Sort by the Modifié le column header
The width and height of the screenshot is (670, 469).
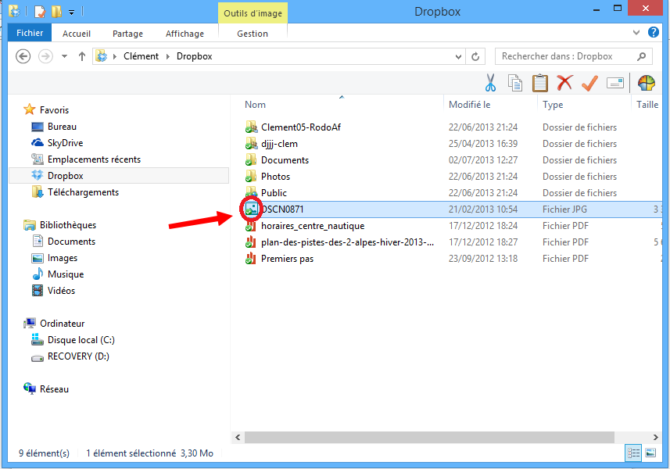pyautogui.click(x=470, y=105)
